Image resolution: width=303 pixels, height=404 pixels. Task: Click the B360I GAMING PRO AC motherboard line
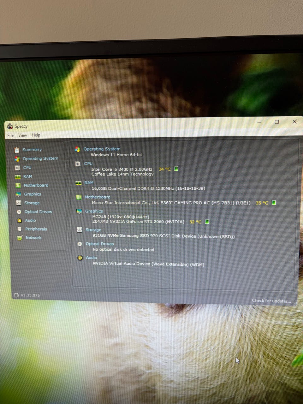pos(171,203)
